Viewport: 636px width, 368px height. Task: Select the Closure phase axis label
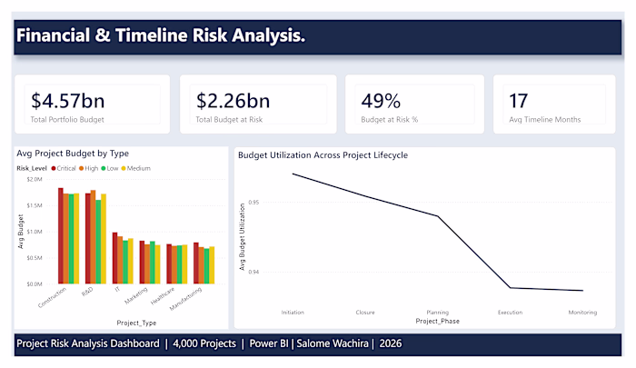pos(365,313)
